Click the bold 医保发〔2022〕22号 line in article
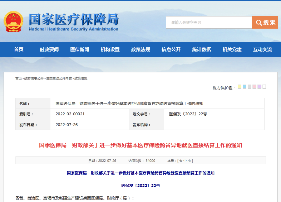This screenshot has width=281, height=202. [x=140, y=186]
